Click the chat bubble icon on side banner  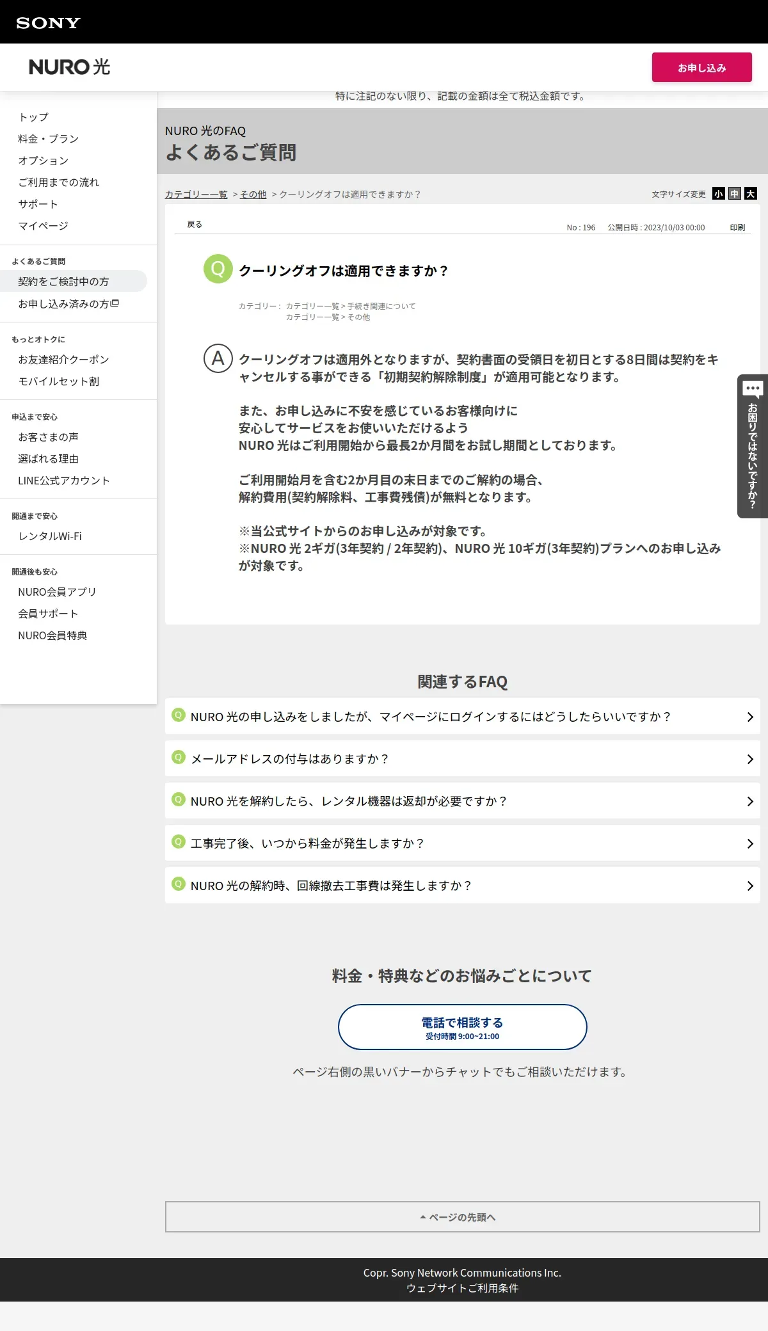[x=753, y=388]
